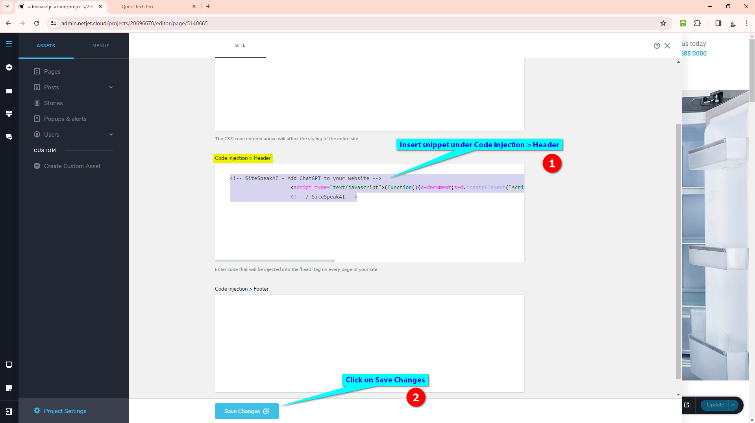This screenshot has width=755, height=423.
Task: Open the notes sticky icon in rail
Action: click(9, 388)
